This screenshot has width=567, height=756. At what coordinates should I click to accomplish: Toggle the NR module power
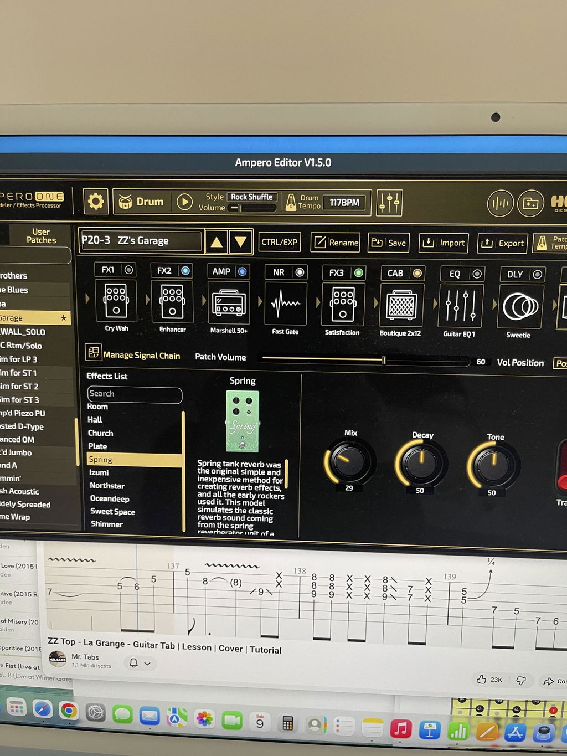300,272
